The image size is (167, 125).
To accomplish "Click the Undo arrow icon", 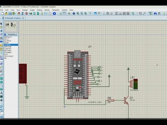I will [95, 14].
